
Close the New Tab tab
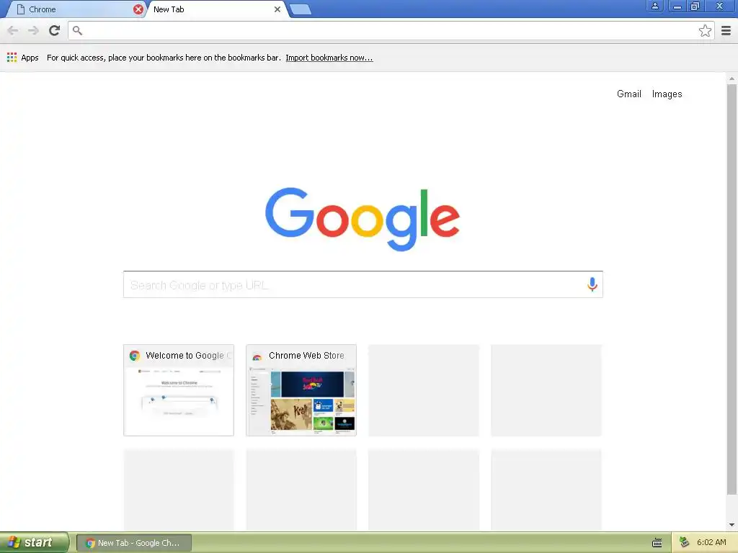[277, 9]
